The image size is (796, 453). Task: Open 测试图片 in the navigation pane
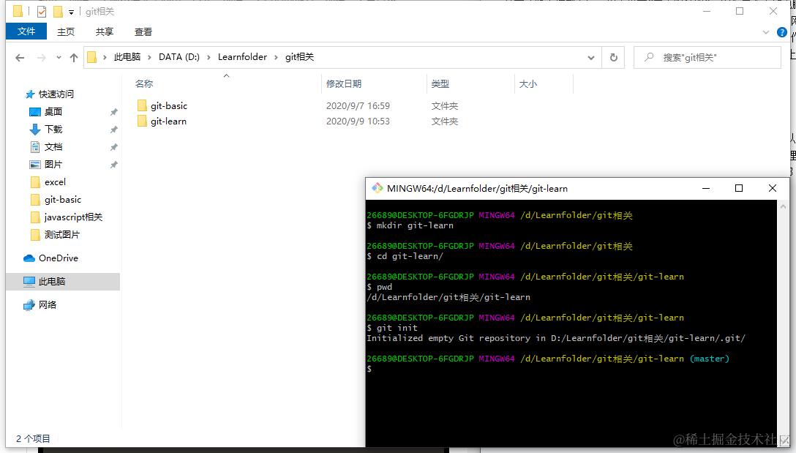coord(62,235)
